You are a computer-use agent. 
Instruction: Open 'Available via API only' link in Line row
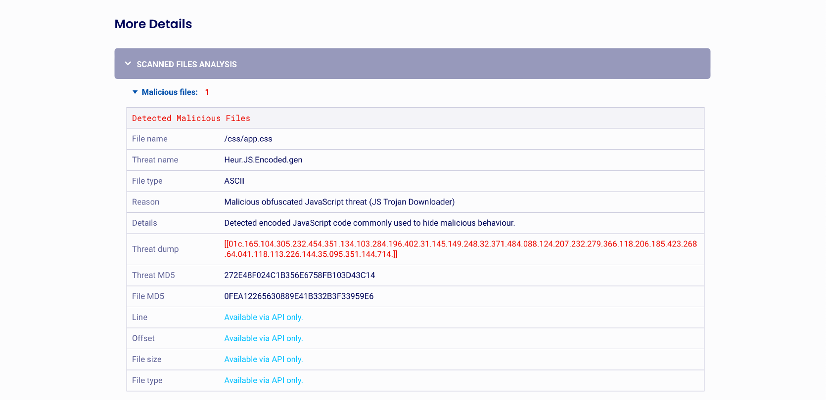(263, 318)
